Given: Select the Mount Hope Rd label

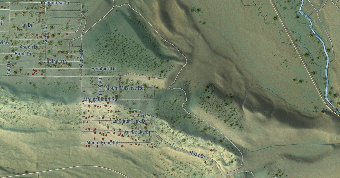Looking at the screenshot, I should coord(102,143).
